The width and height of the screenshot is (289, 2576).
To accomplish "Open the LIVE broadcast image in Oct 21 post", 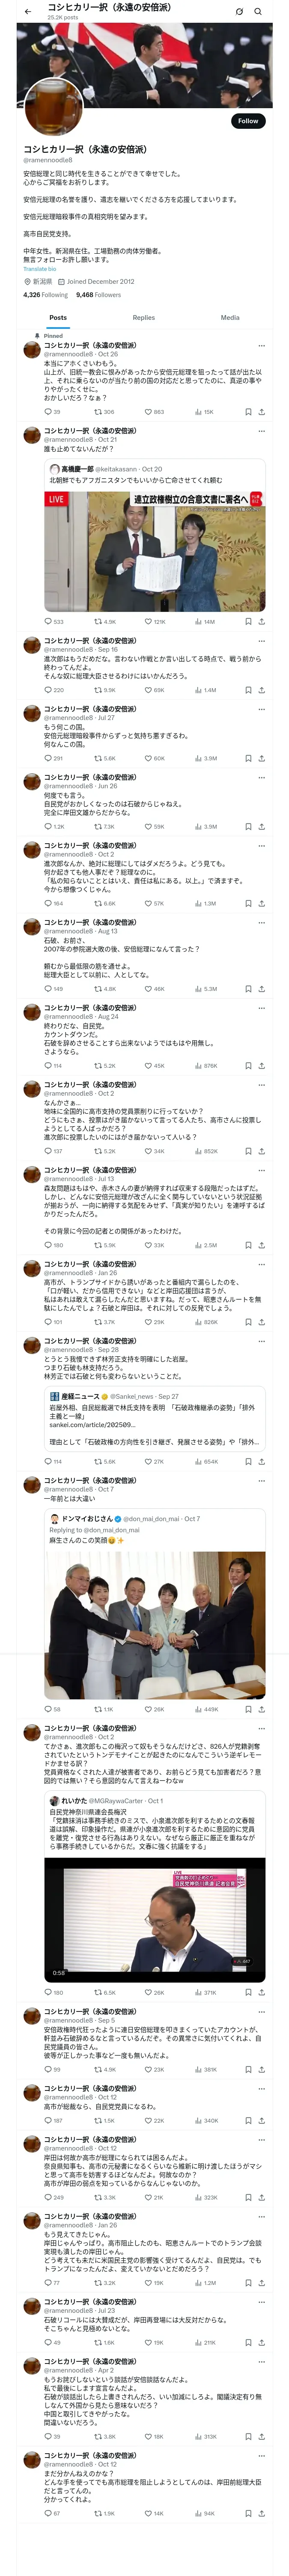I will click(x=155, y=551).
